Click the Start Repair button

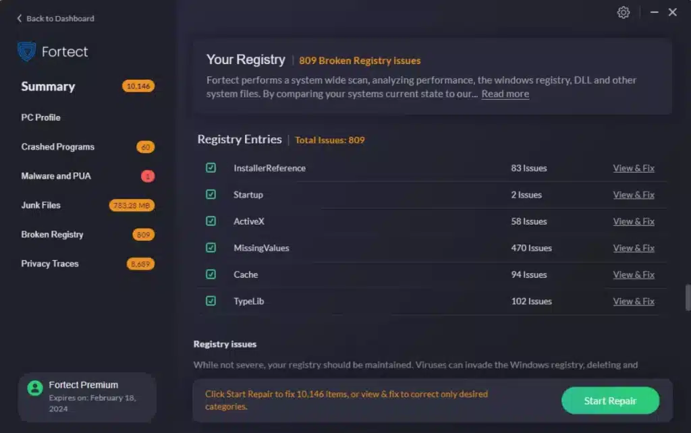[610, 401]
